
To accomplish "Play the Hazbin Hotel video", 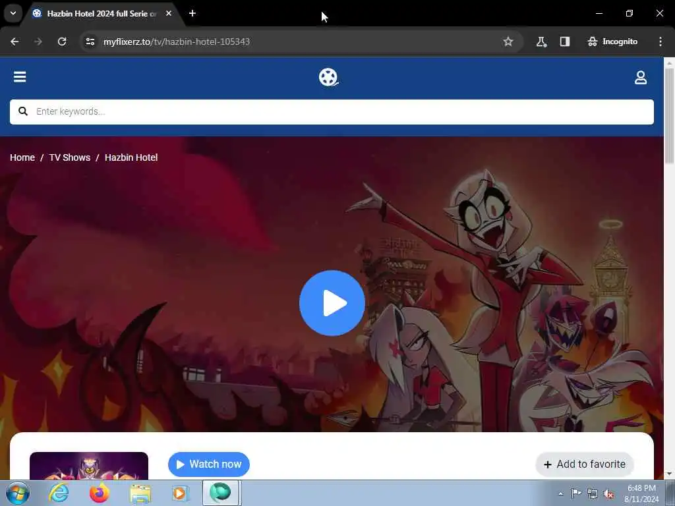I will [332, 303].
